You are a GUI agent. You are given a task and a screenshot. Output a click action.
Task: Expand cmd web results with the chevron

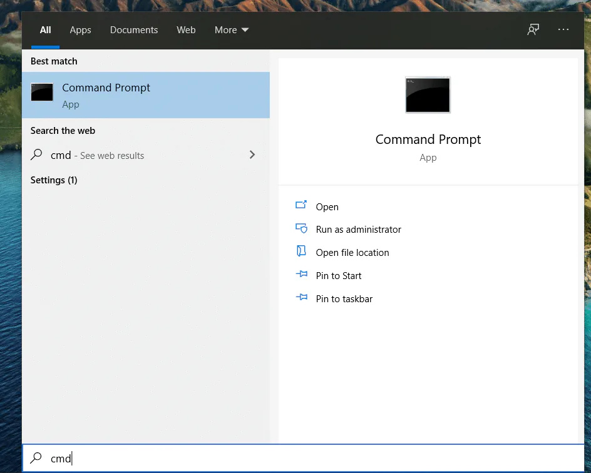click(252, 155)
